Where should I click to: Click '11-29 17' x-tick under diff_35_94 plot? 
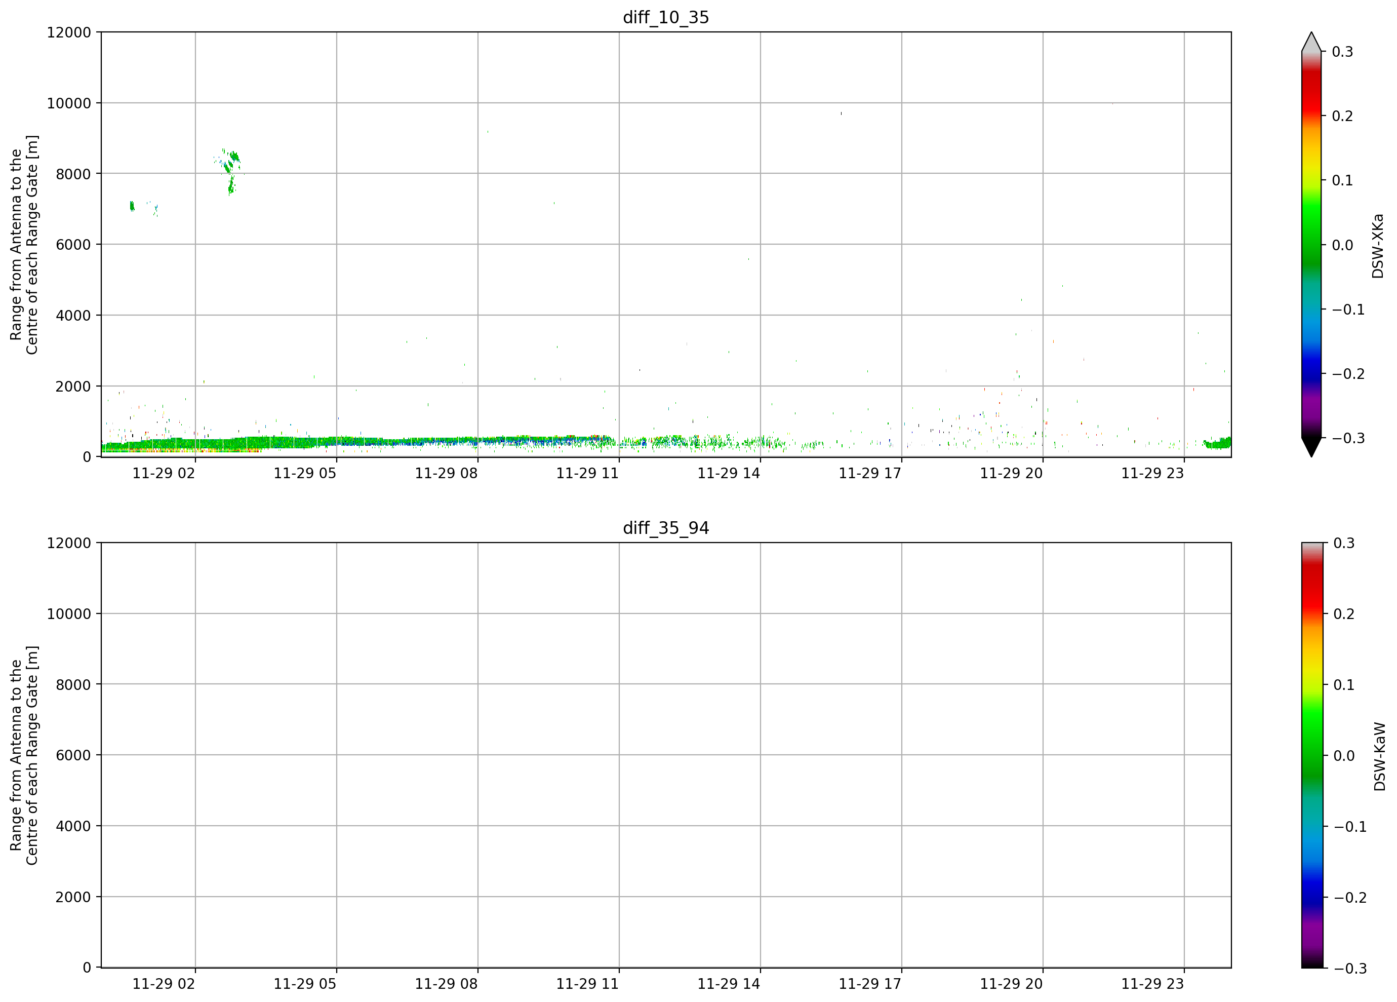tap(870, 984)
